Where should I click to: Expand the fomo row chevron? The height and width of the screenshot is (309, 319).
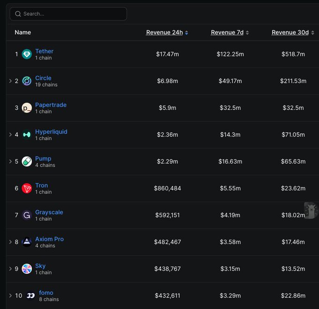pyautogui.click(x=10, y=295)
